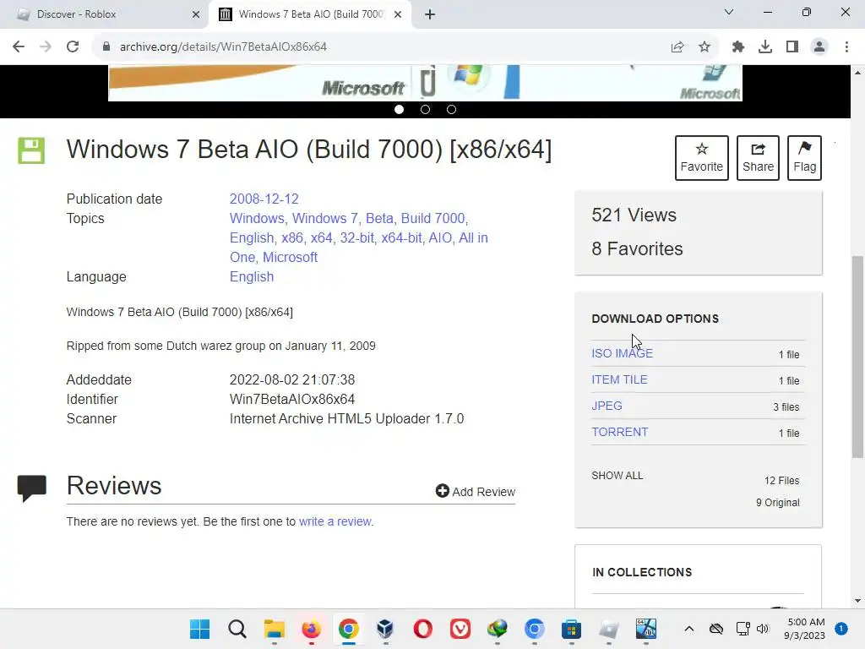Open the notification count badge

841,629
